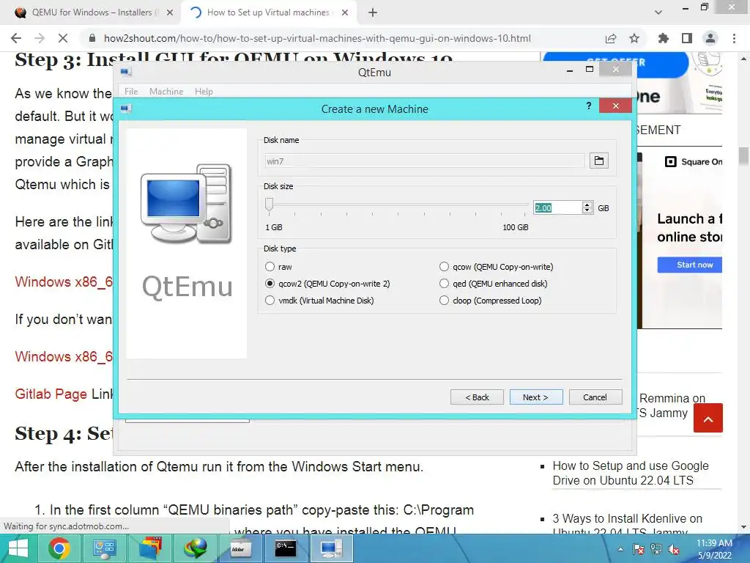The width and height of the screenshot is (750, 563).
Task: Open Chrome from the taskbar
Action: (59, 548)
